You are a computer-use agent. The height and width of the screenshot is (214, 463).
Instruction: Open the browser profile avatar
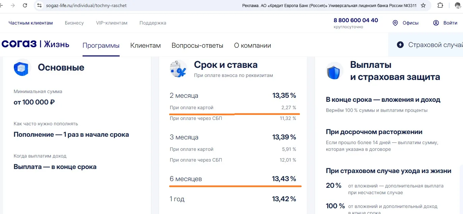click(x=458, y=5)
